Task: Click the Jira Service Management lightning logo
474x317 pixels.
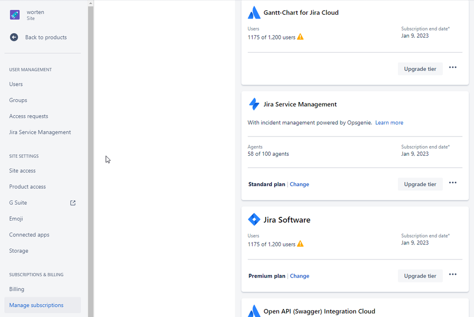Action: [254, 104]
